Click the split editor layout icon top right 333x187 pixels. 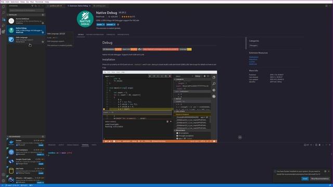pos(326,6)
